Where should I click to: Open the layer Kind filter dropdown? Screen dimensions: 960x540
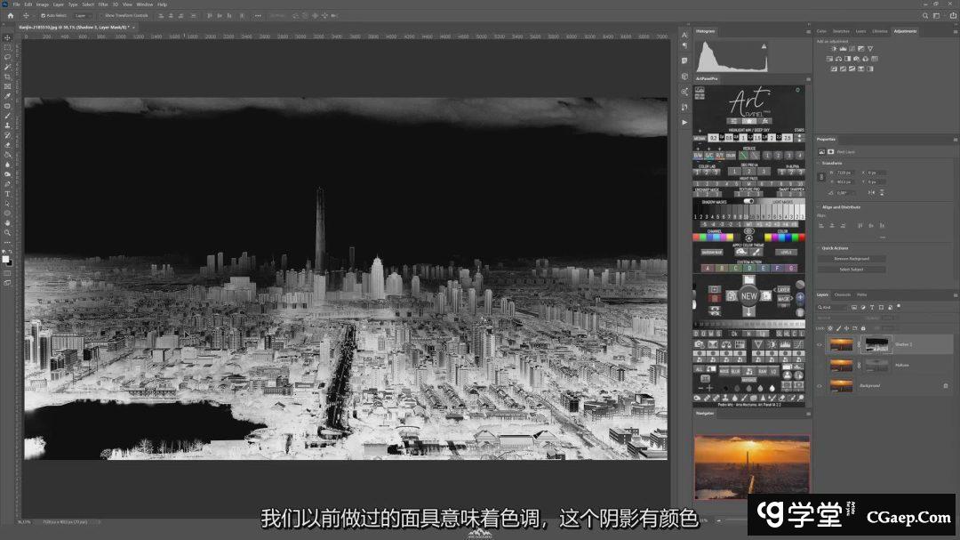836,307
